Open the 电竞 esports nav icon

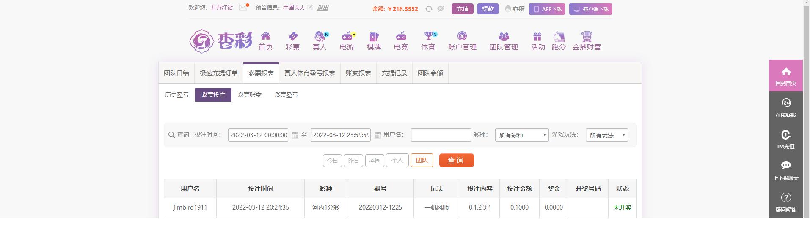coord(401,36)
